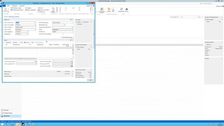
Task: Click the Ansicht icon in the dialog ribbon
Action: [x=5, y=9]
